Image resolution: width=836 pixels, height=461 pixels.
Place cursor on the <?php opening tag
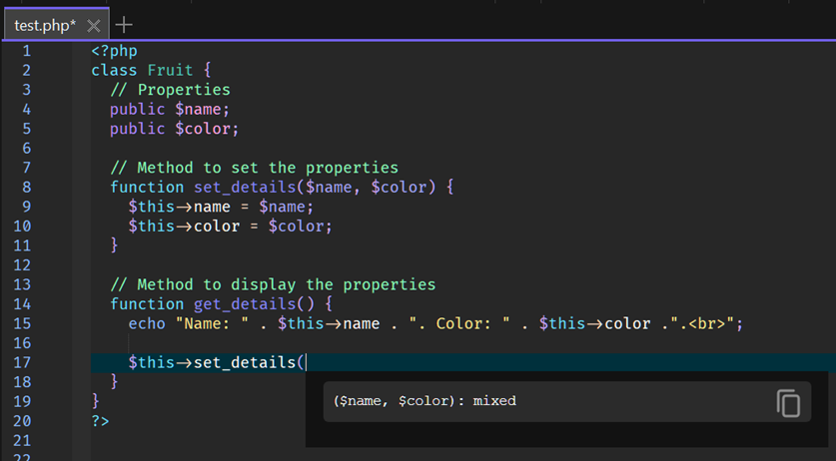(x=114, y=51)
